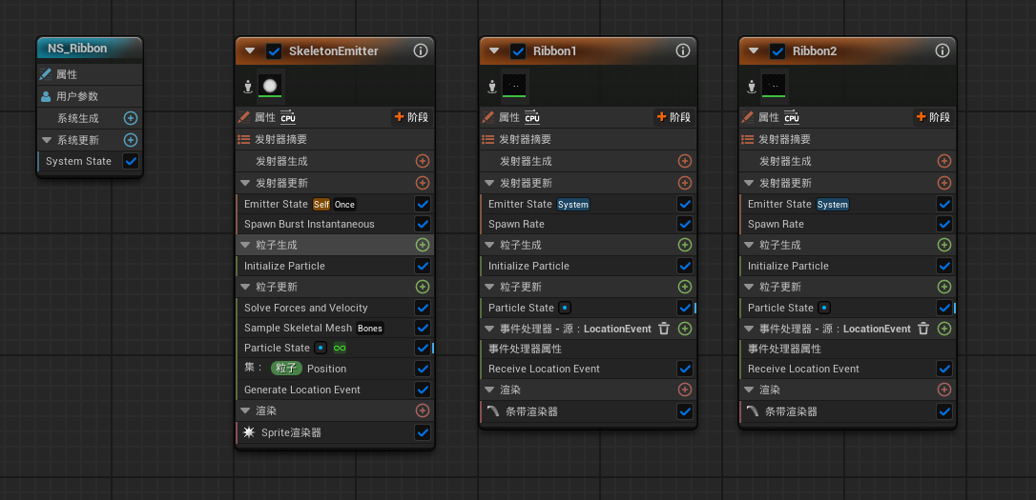Toggle Sample Skeletal Mesh checkbox
The height and width of the screenshot is (500, 1036).
point(423,328)
